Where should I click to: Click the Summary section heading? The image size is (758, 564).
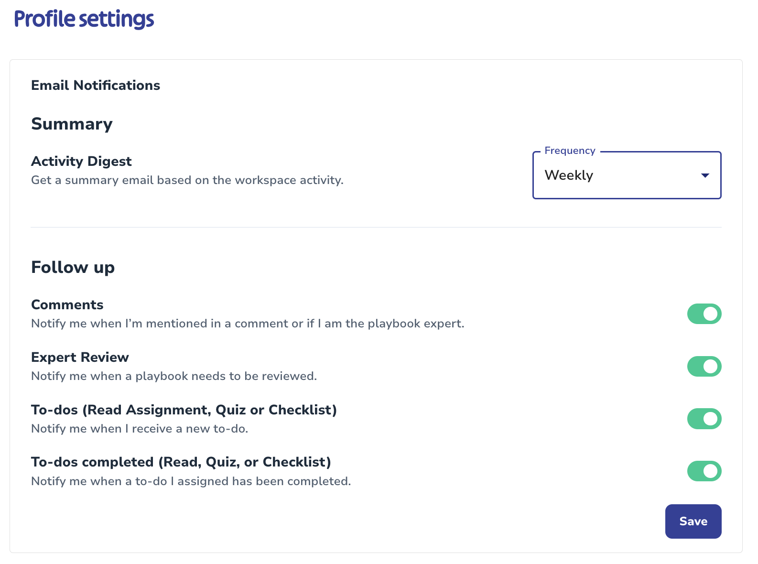point(72,124)
